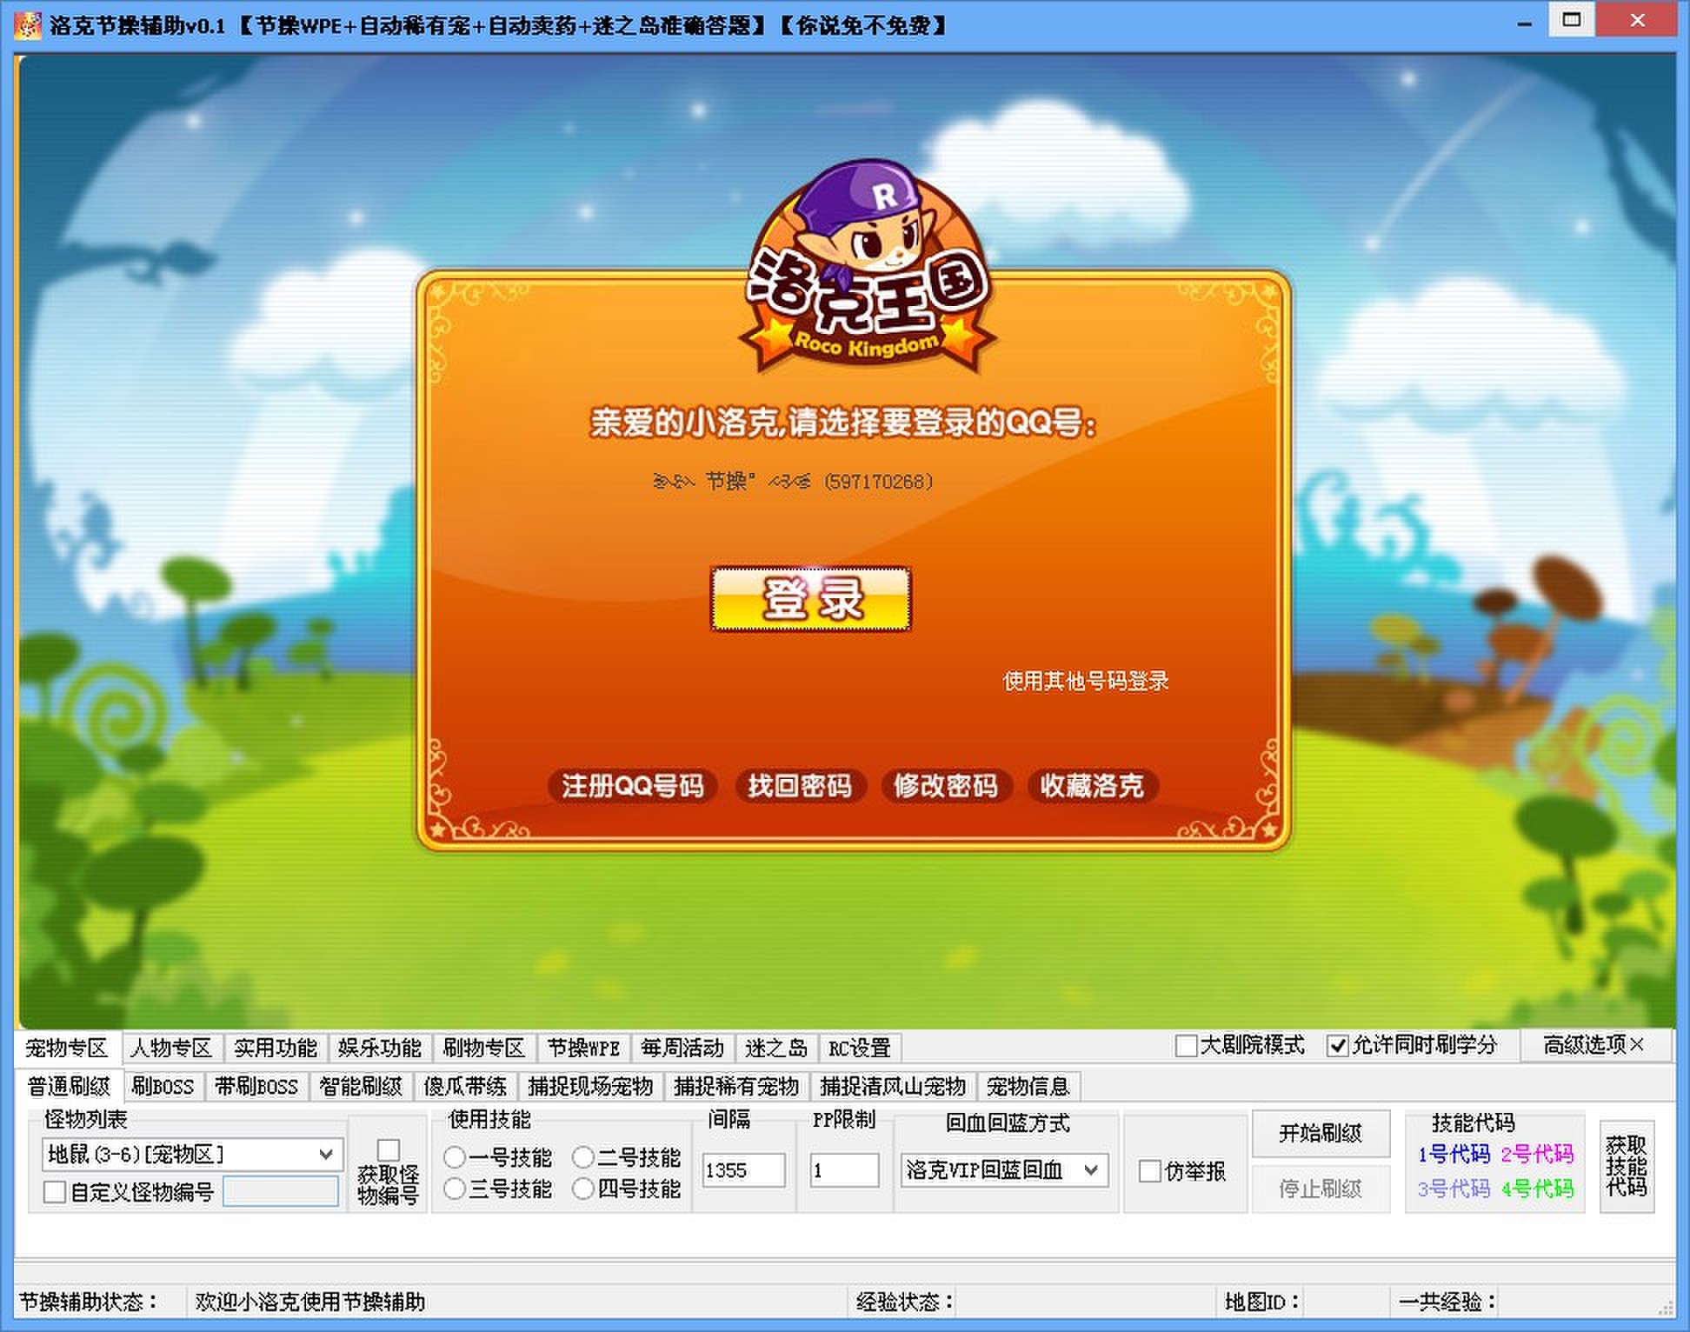Select the 傻瓜带练 sub-tab
Screen dimensions: 1690x1332
[x=465, y=1086]
